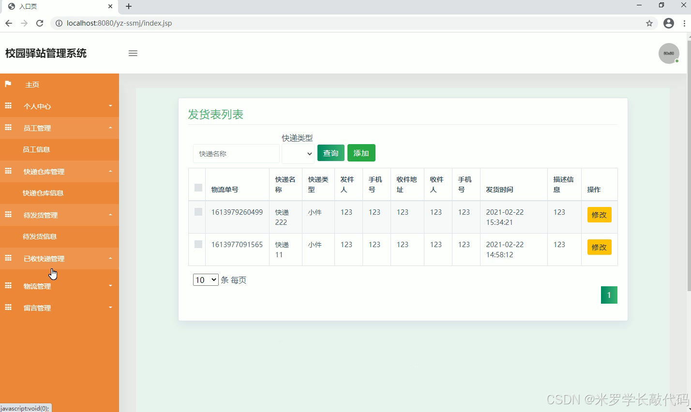Click inside the 快递名称 input field
This screenshot has height=412, width=691.
point(236,153)
